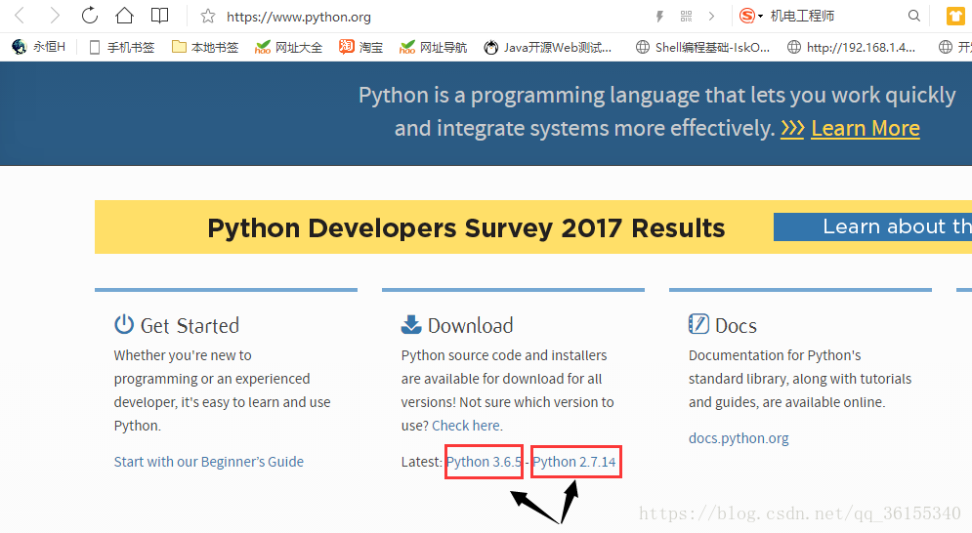Image resolution: width=972 pixels, height=533 pixels.
Task: Open the Python 3.6.5 download link
Action: 485,462
